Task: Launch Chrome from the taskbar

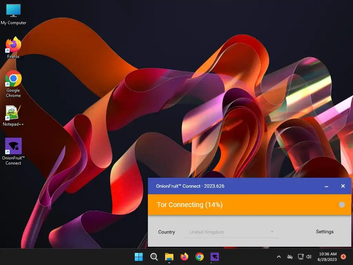Action: [x=200, y=257]
